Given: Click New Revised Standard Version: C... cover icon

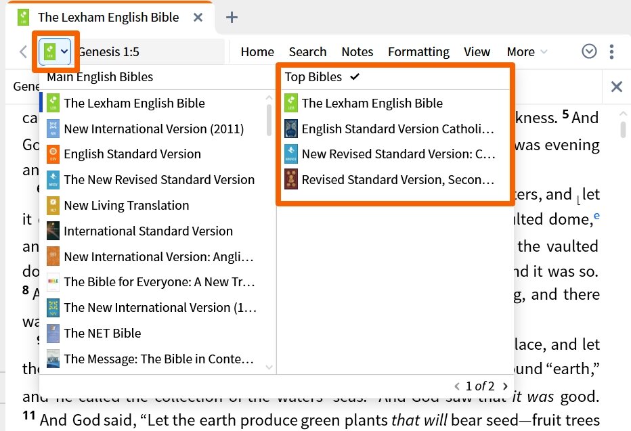Looking at the screenshot, I should (x=291, y=154).
